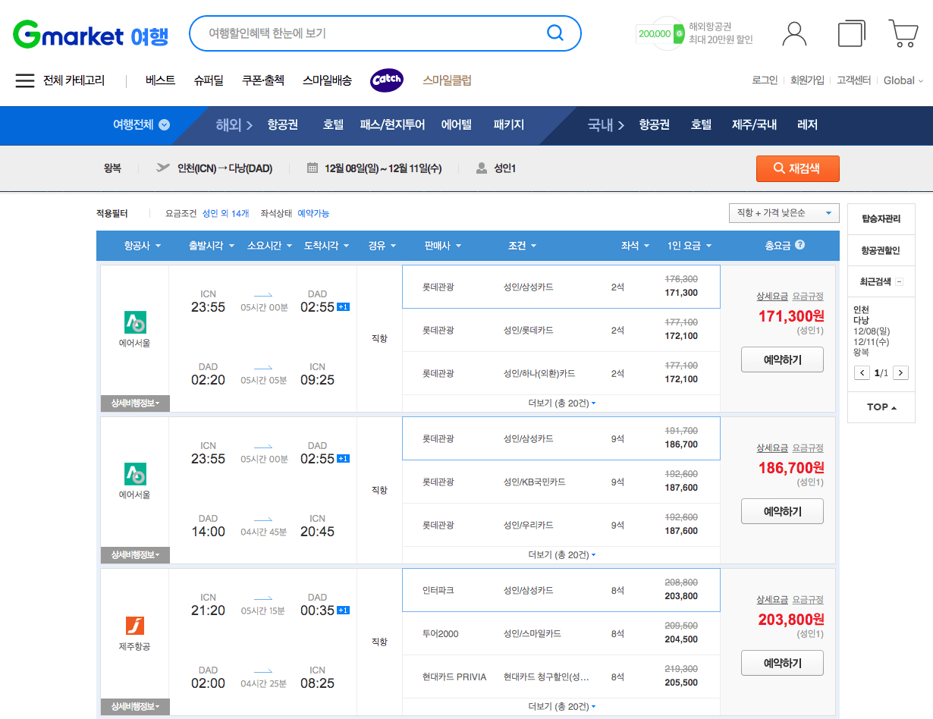The image size is (933, 719).
Task: Click the 총요금 help question mark icon
Action: [x=799, y=245]
